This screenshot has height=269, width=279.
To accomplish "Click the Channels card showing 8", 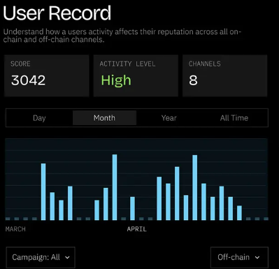I will click(x=224, y=75).
